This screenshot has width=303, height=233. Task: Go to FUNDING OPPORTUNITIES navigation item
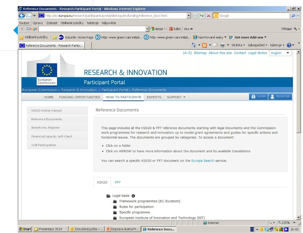[x=80, y=97]
